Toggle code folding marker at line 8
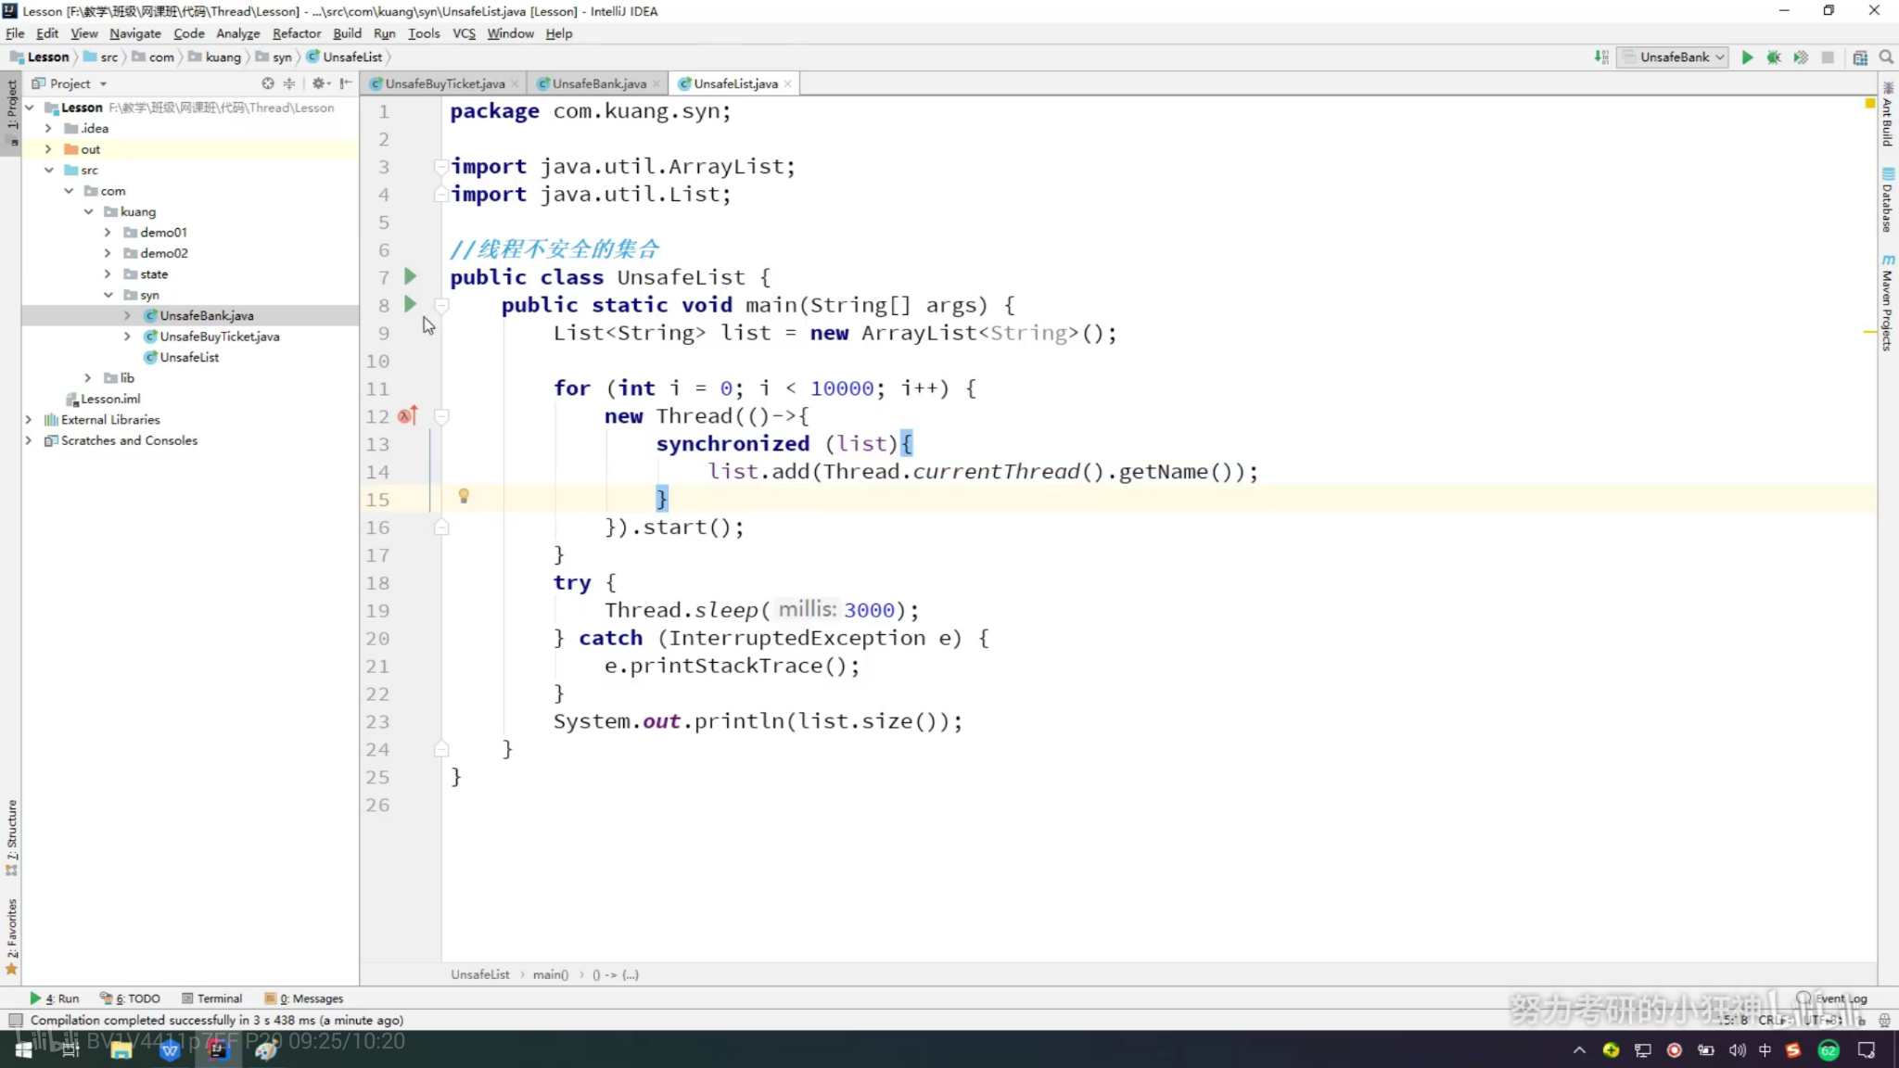The height and width of the screenshot is (1068, 1899). click(441, 304)
